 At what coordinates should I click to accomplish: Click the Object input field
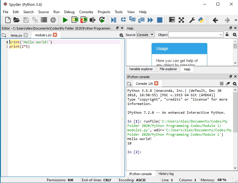click(x=194, y=35)
